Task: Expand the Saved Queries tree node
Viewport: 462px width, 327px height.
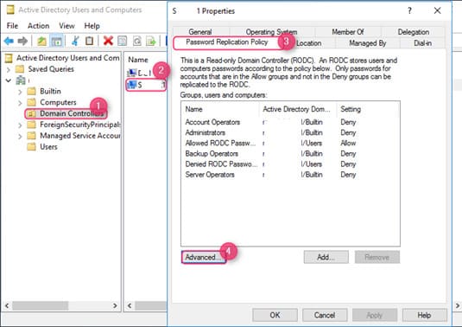Action: pos(9,70)
